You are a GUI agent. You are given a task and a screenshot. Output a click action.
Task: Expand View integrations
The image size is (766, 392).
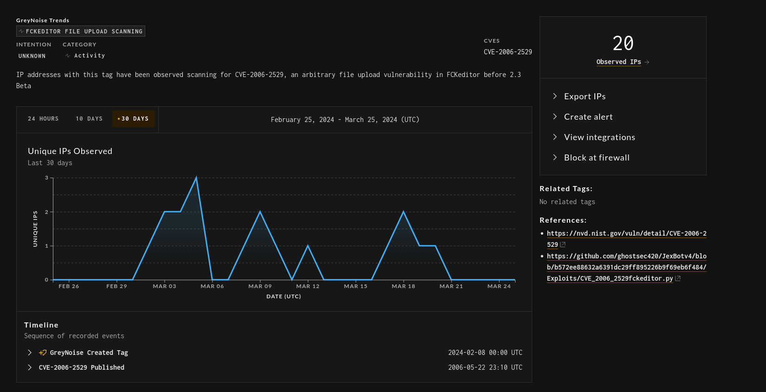[599, 137]
